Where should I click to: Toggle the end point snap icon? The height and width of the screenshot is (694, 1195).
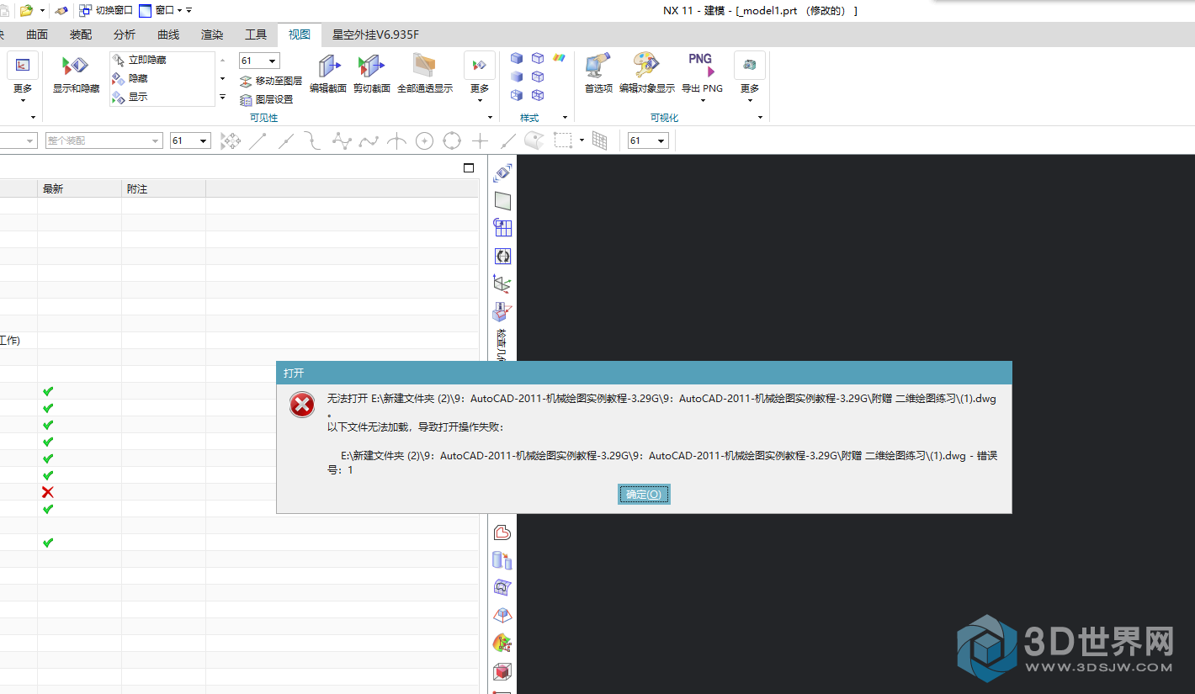click(x=258, y=140)
